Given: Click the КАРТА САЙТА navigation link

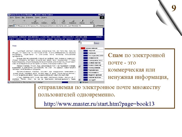Looking at the screenshot, I should (55, 37).
